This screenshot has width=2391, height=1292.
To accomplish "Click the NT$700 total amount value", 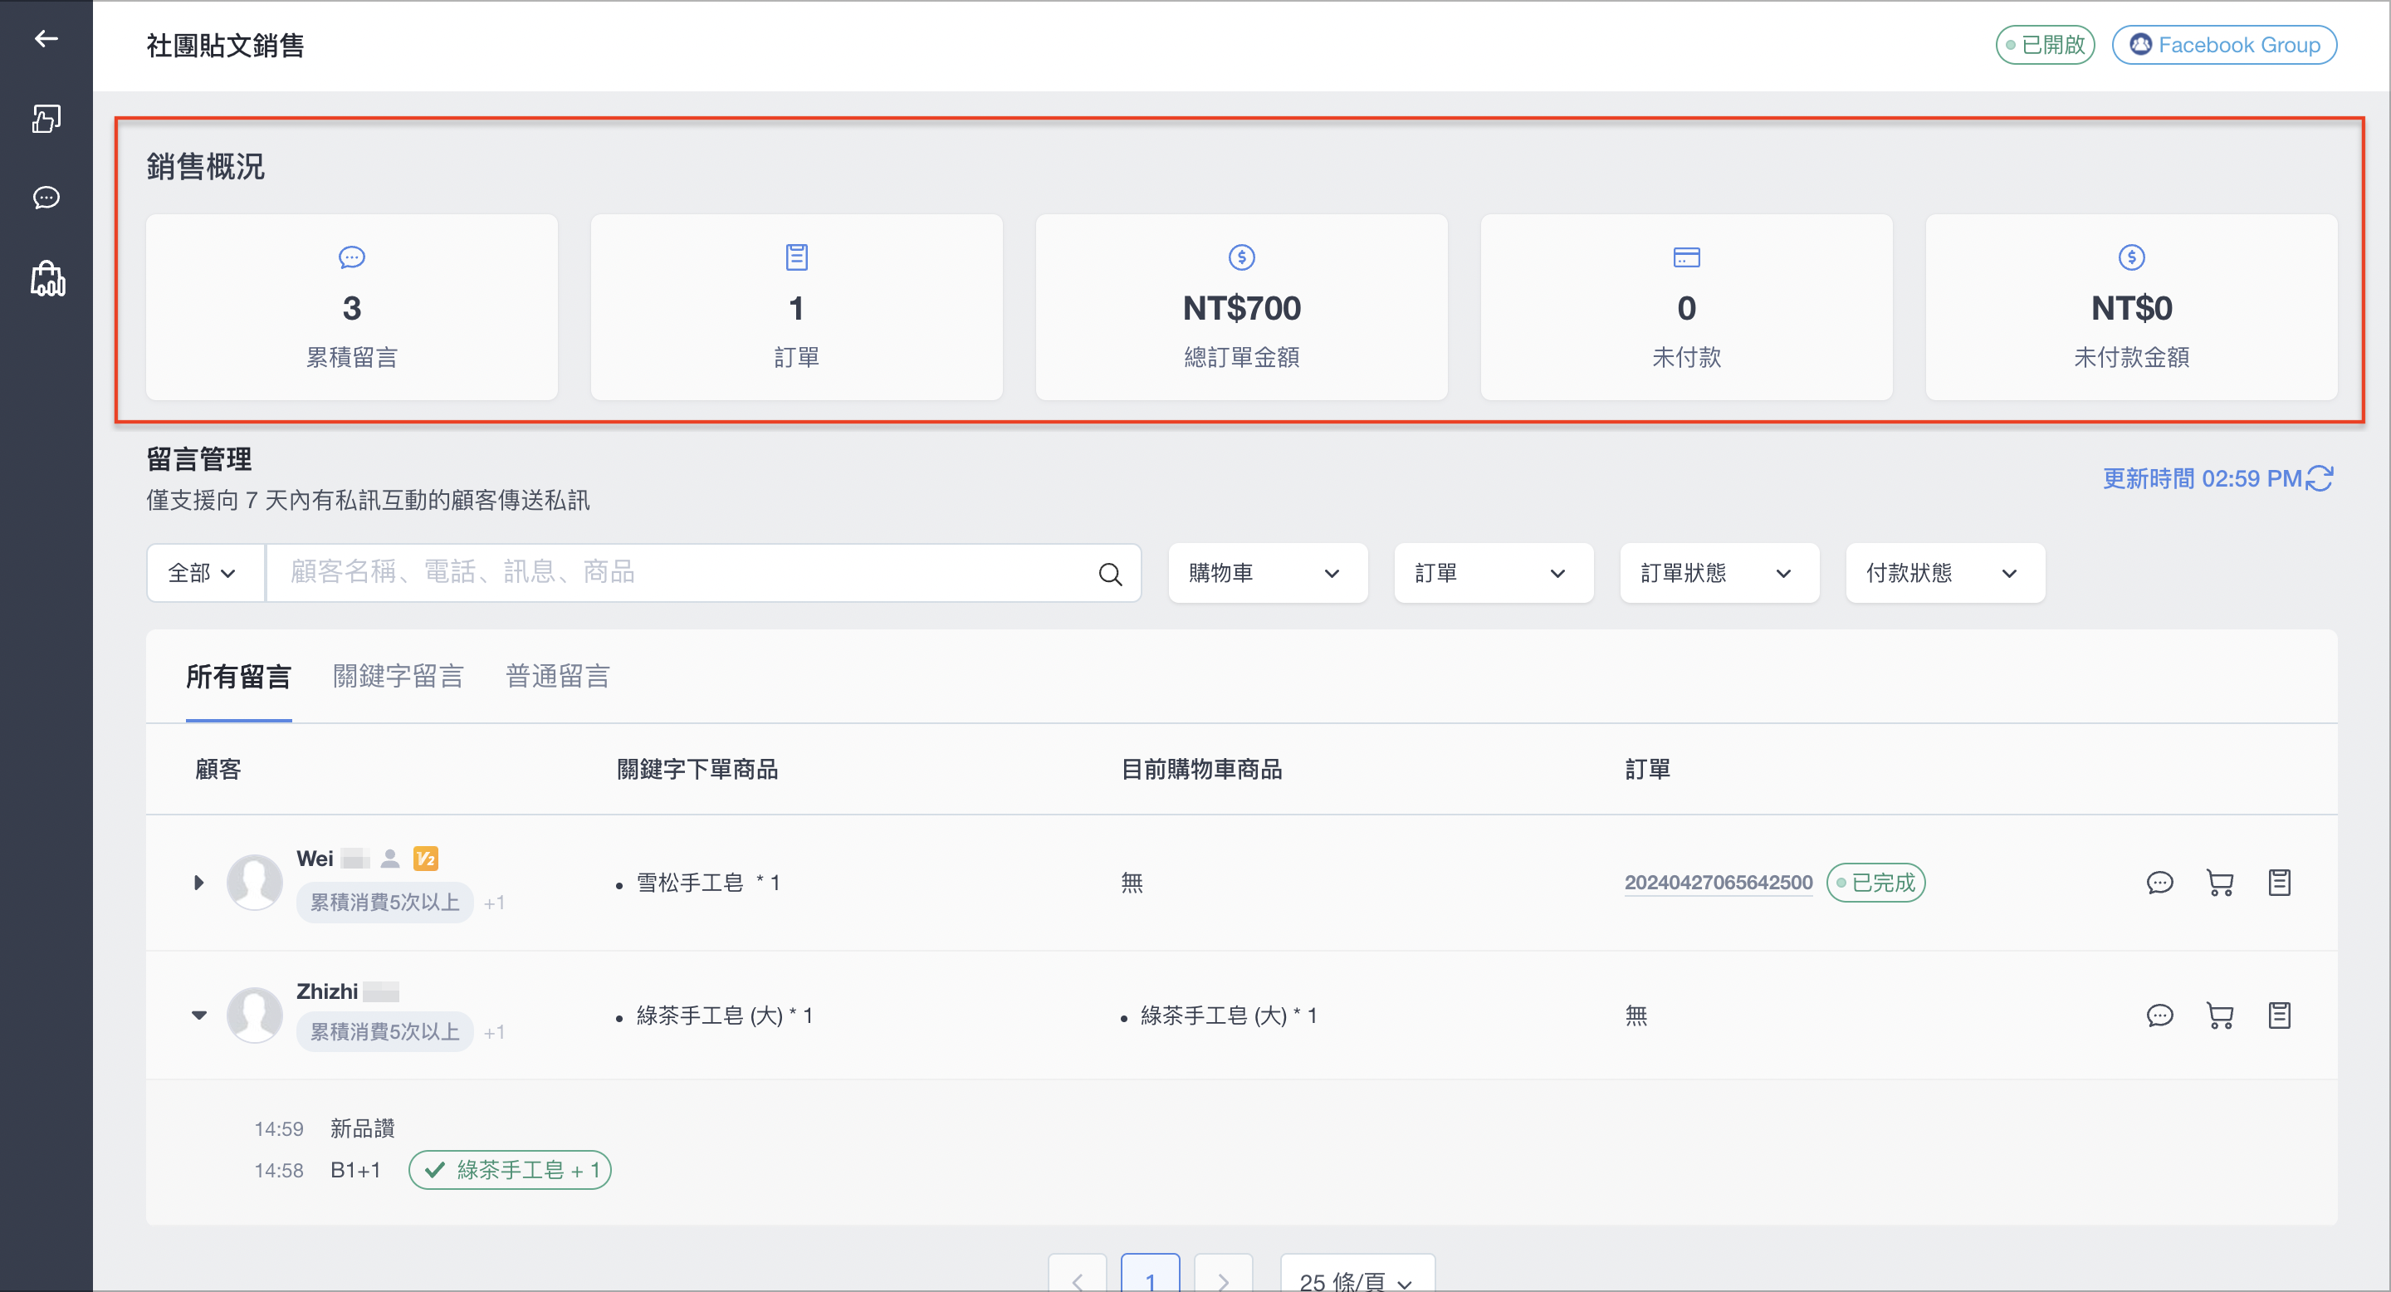I will pyautogui.click(x=1241, y=308).
